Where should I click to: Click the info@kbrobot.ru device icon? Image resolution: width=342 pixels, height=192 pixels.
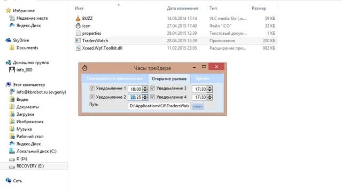(12, 92)
